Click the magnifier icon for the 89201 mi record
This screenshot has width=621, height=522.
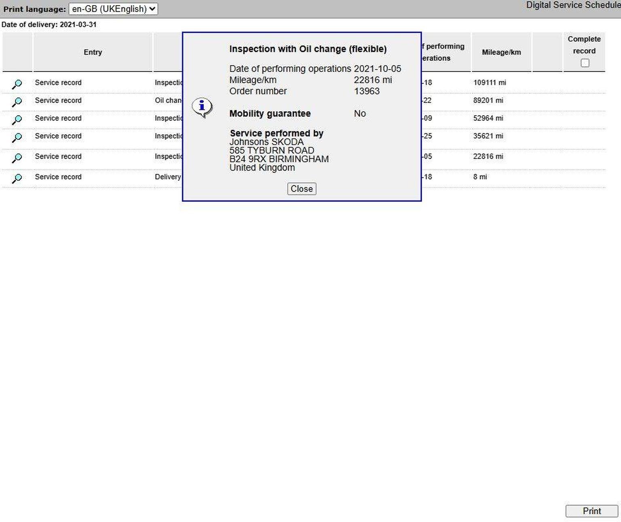click(17, 102)
